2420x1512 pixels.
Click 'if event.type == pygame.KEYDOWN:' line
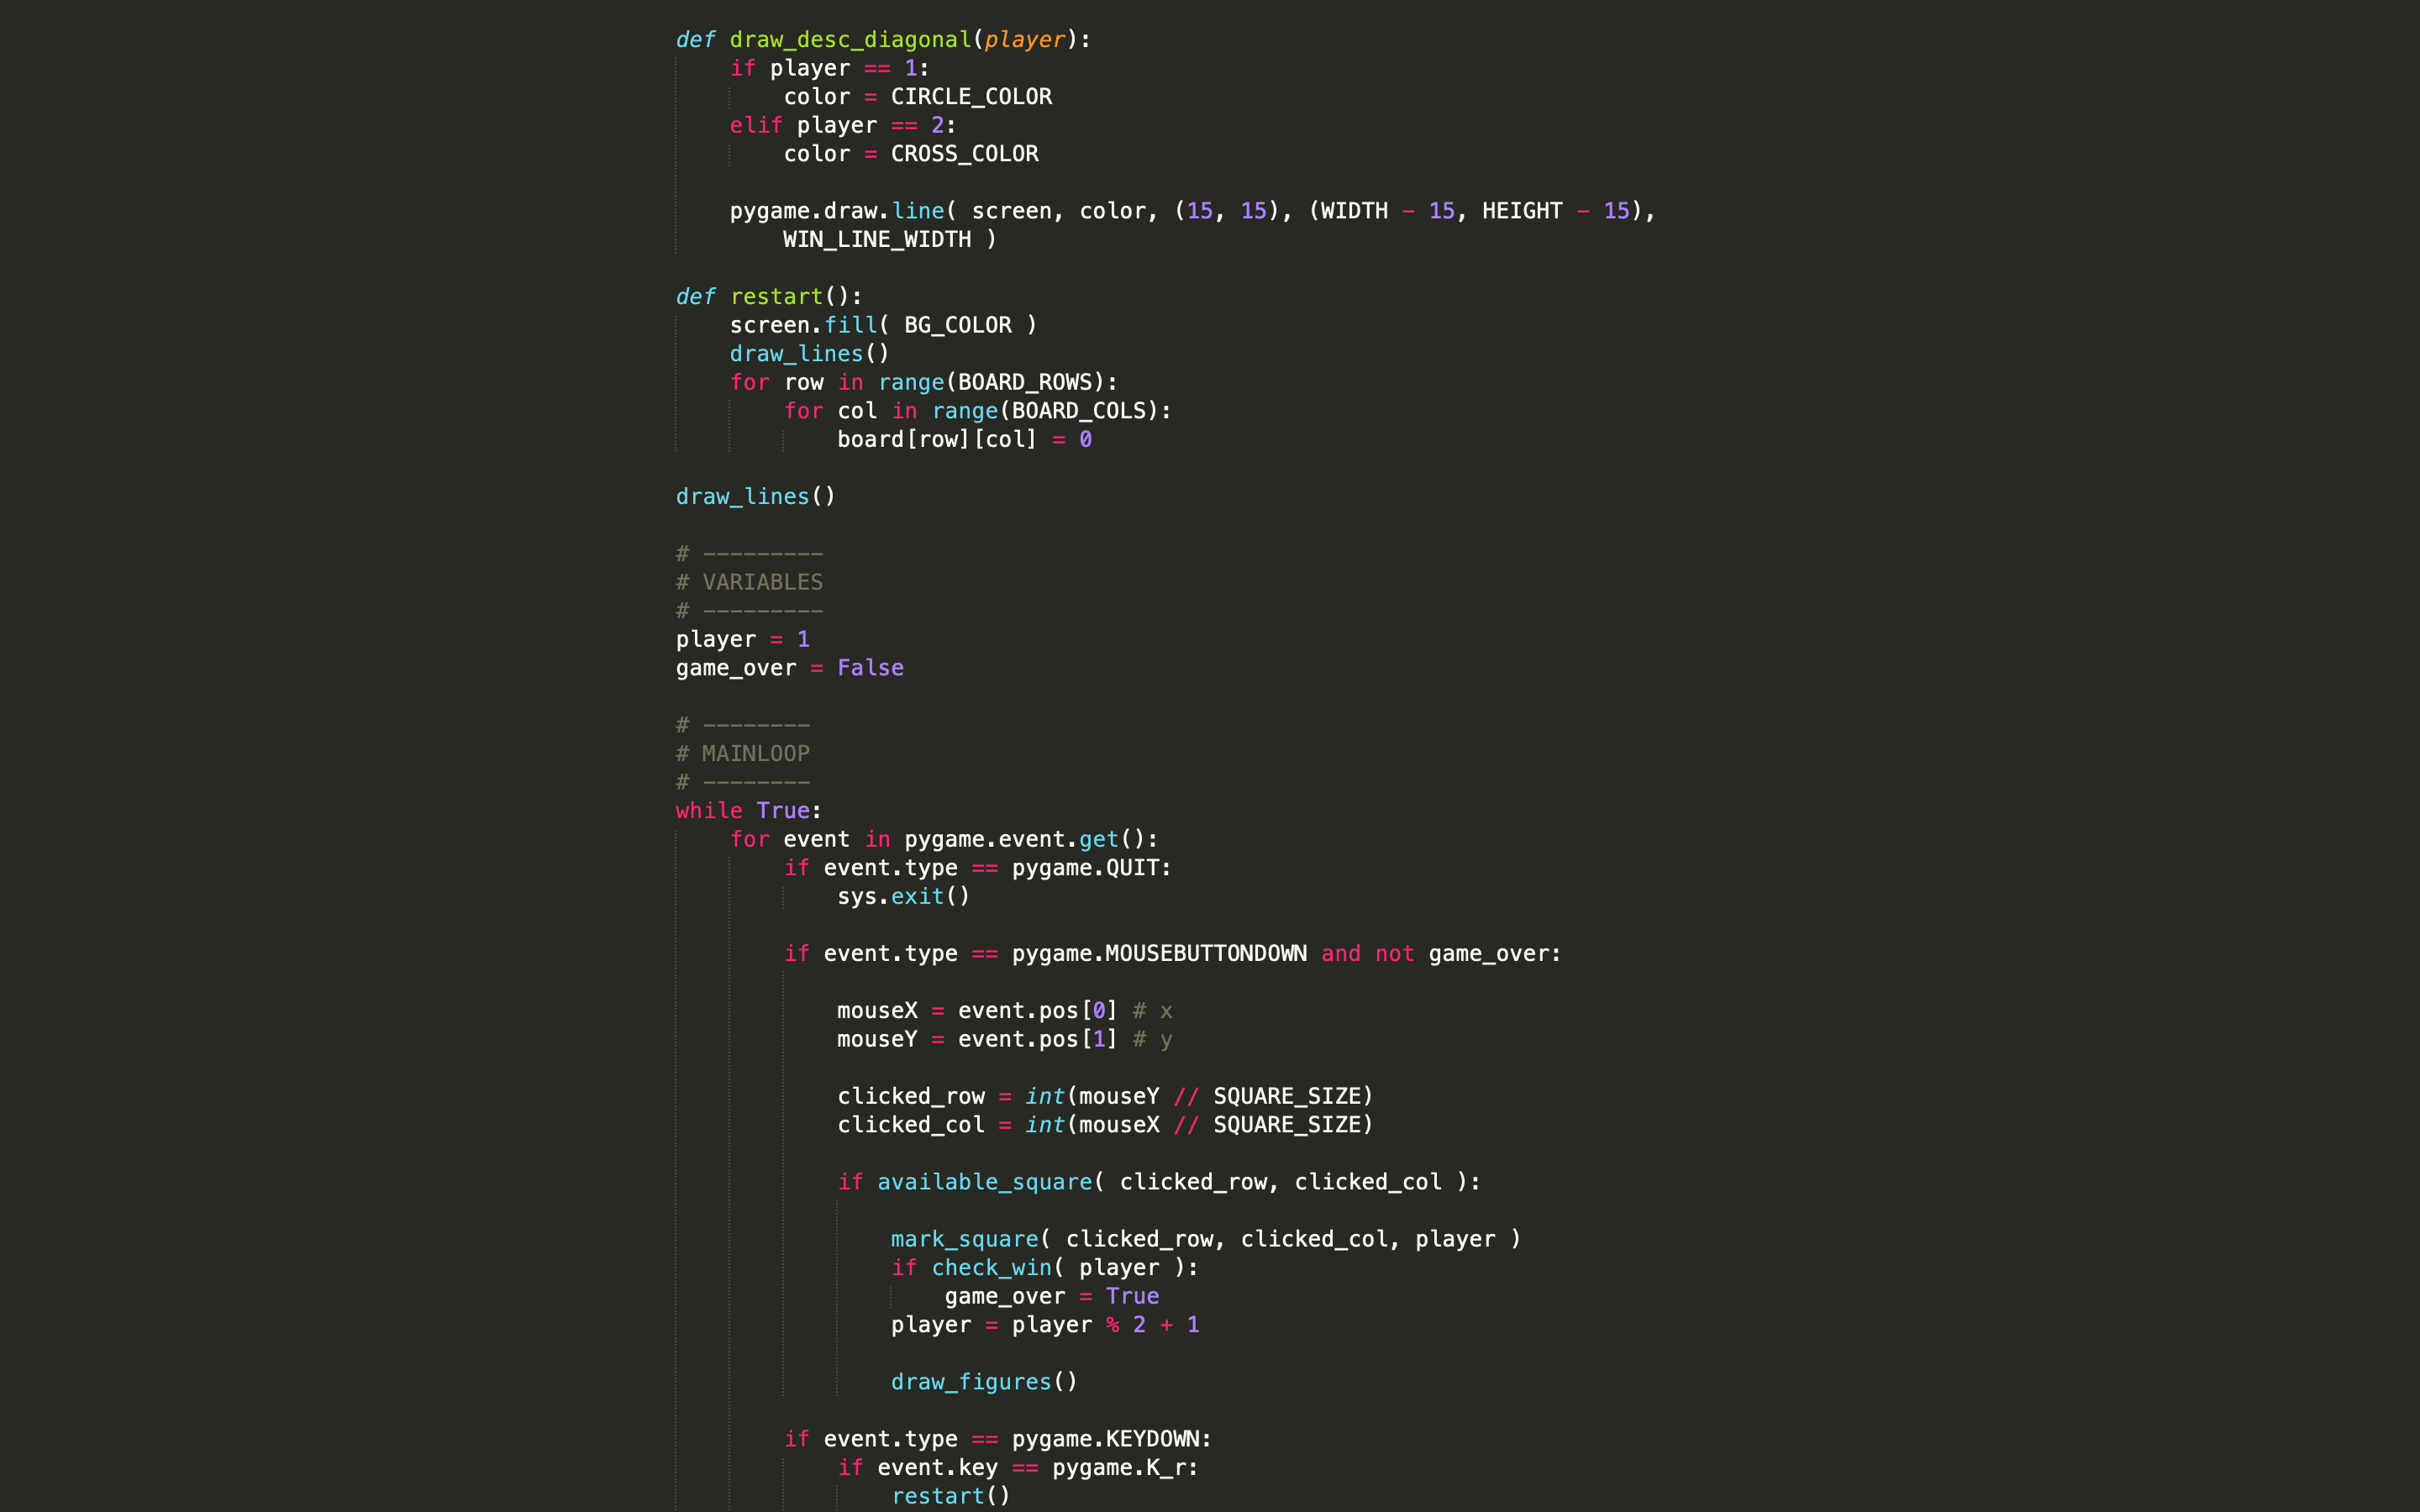pos(997,1439)
